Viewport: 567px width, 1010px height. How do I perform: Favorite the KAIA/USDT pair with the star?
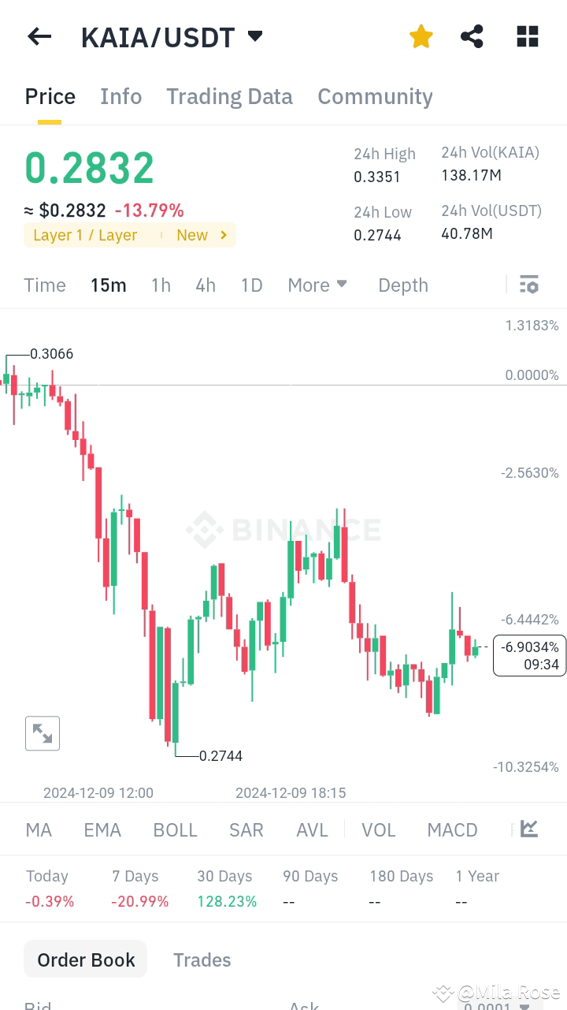click(x=421, y=36)
